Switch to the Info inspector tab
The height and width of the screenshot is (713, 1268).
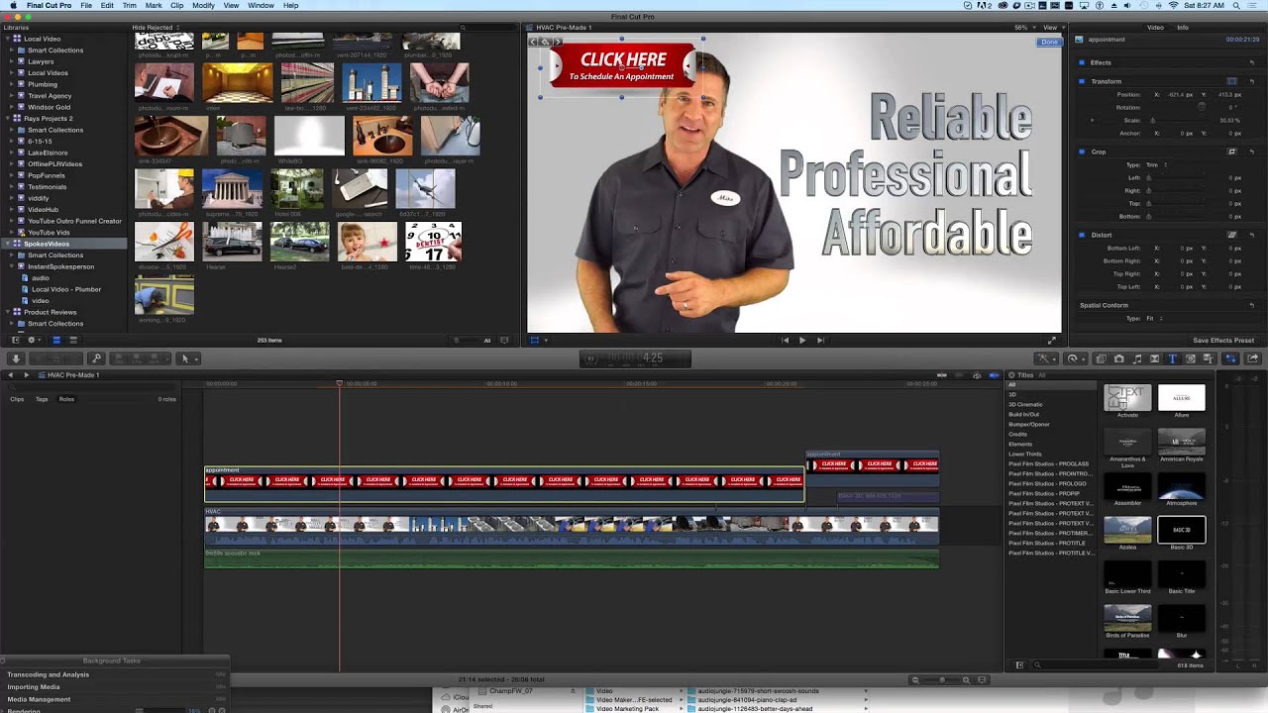click(1183, 28)
